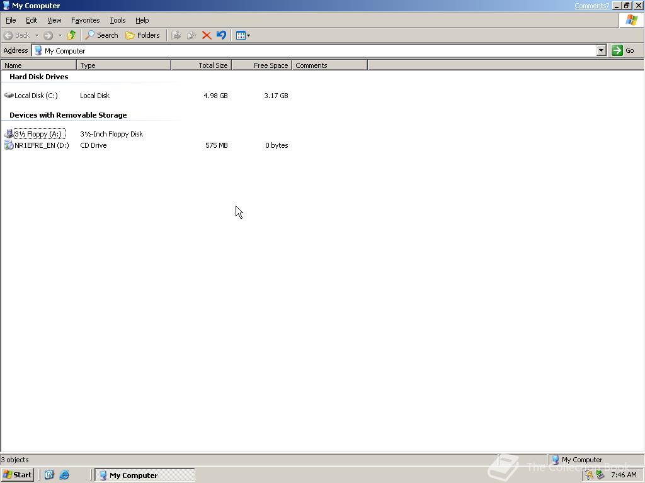Open the Tools menu
This screenshot has width=645, height=483.
117,20
